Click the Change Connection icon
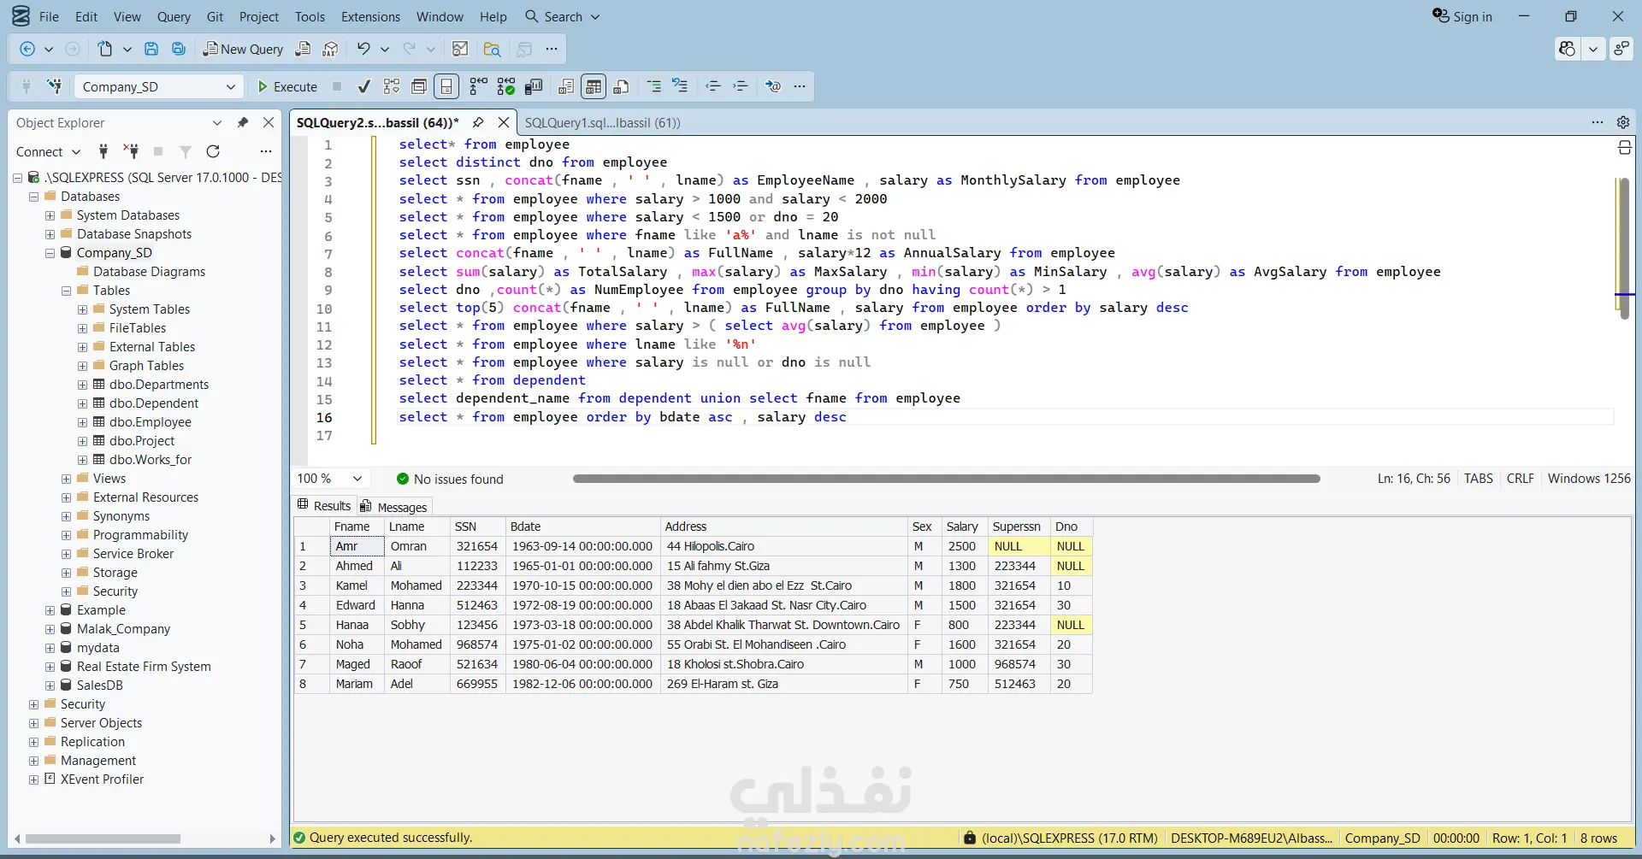This screenshot has height=859, width=1642. click(x=54, y=86)
